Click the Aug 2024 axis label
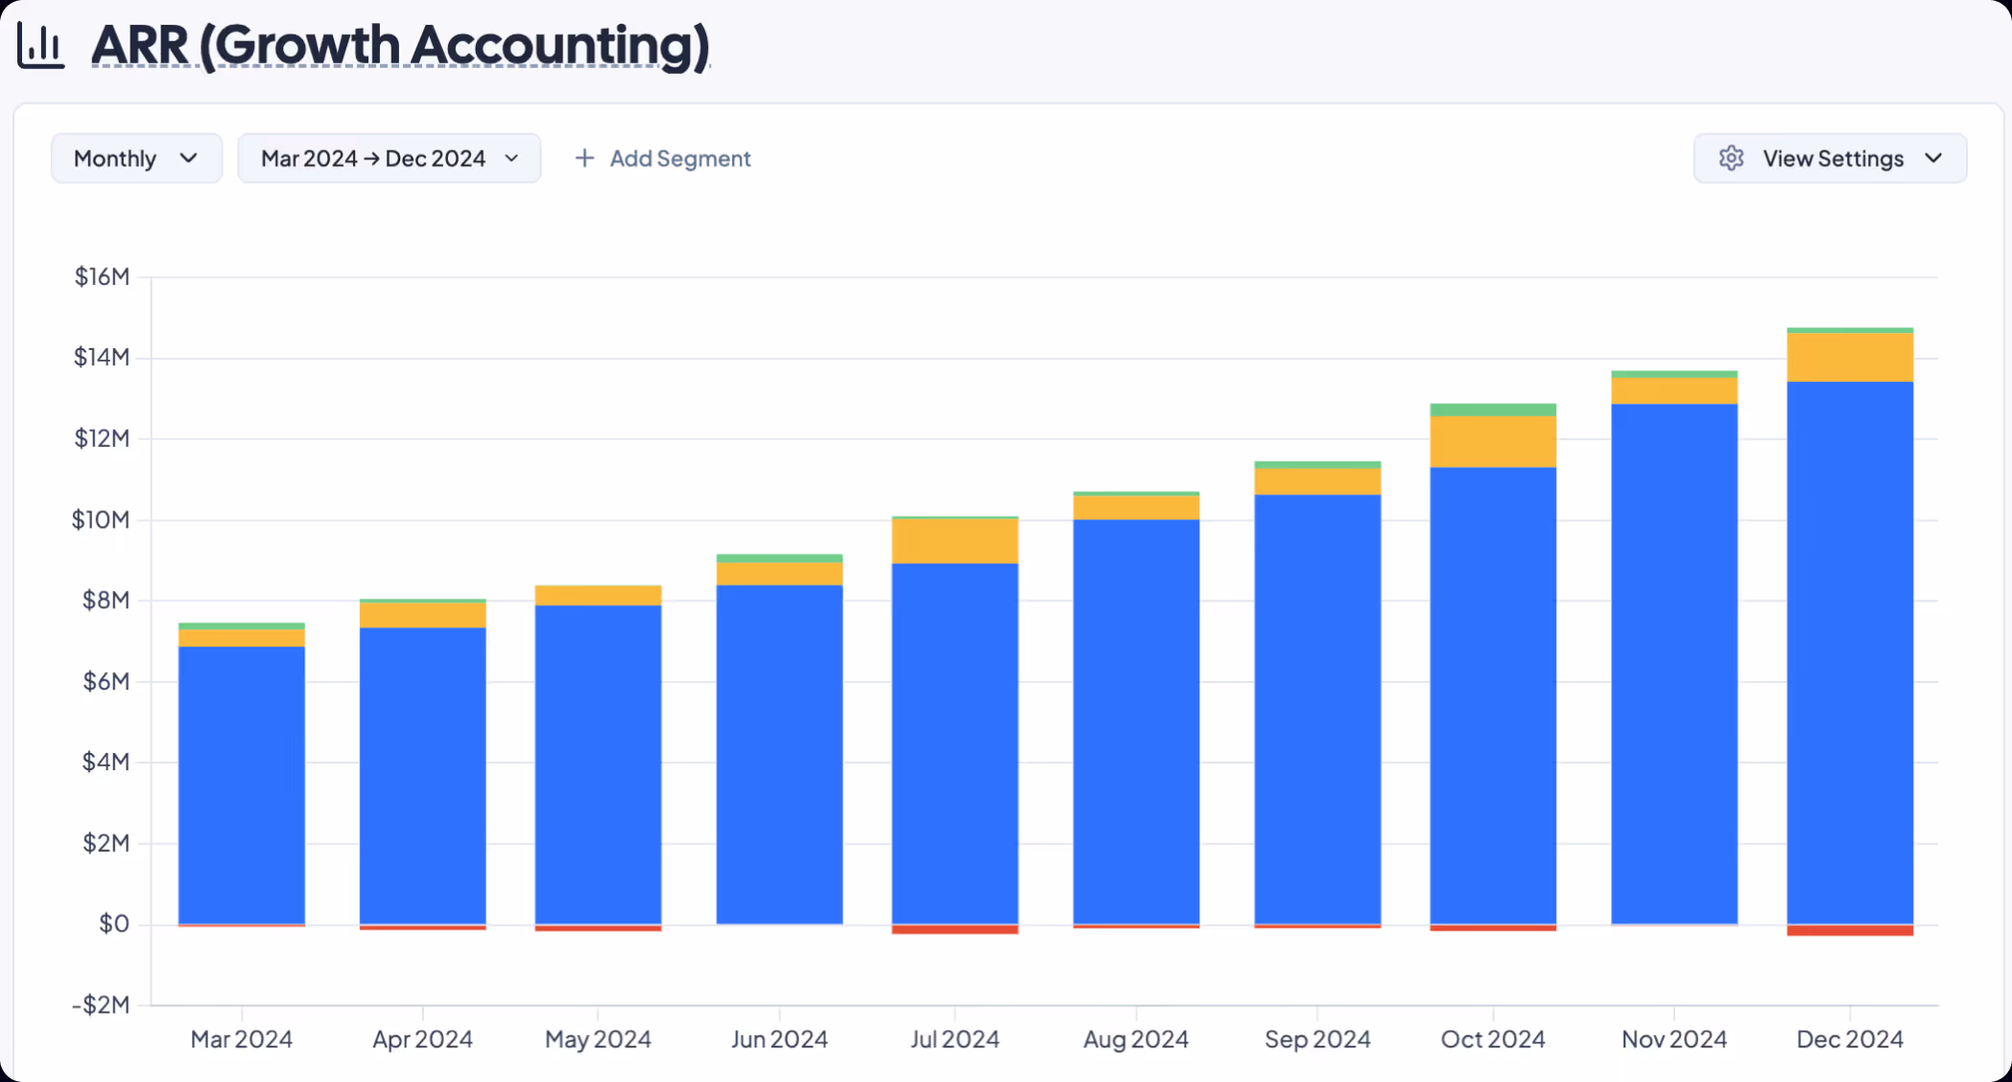Image resolution: width=2012 pixels, height=1082 pixels. tap(1135, 1039)
